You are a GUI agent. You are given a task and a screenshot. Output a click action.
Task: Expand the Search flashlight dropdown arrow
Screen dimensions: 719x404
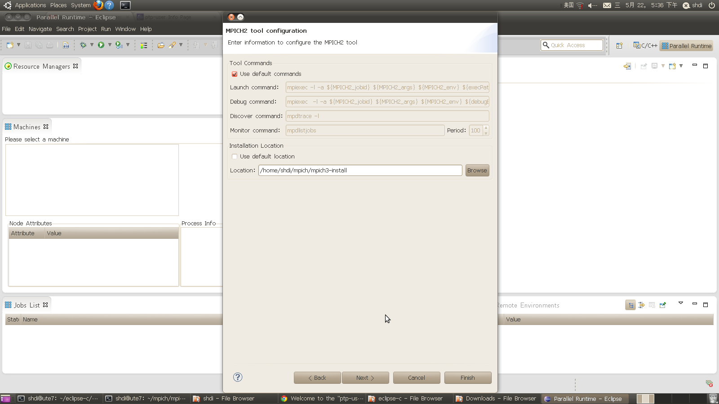point(181,45)
